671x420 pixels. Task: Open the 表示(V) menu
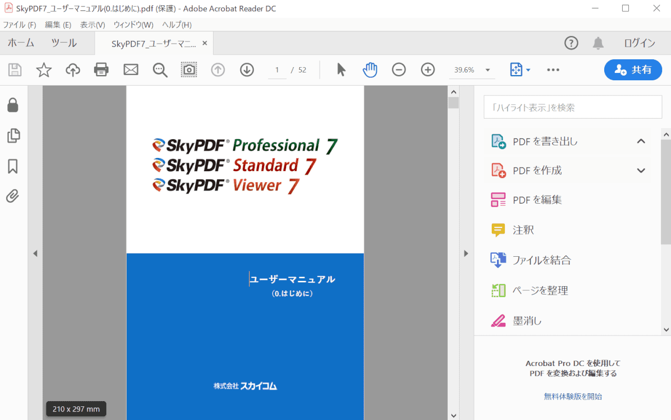(93, 25)
